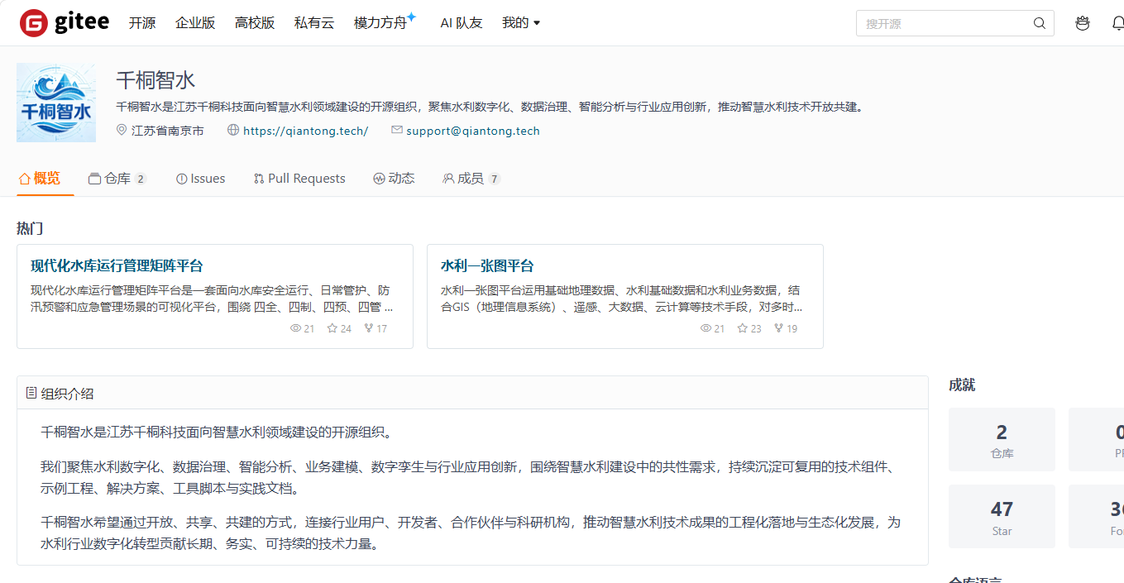Click the 成就 section heading
1124x583 pixels.
point(962,385)
